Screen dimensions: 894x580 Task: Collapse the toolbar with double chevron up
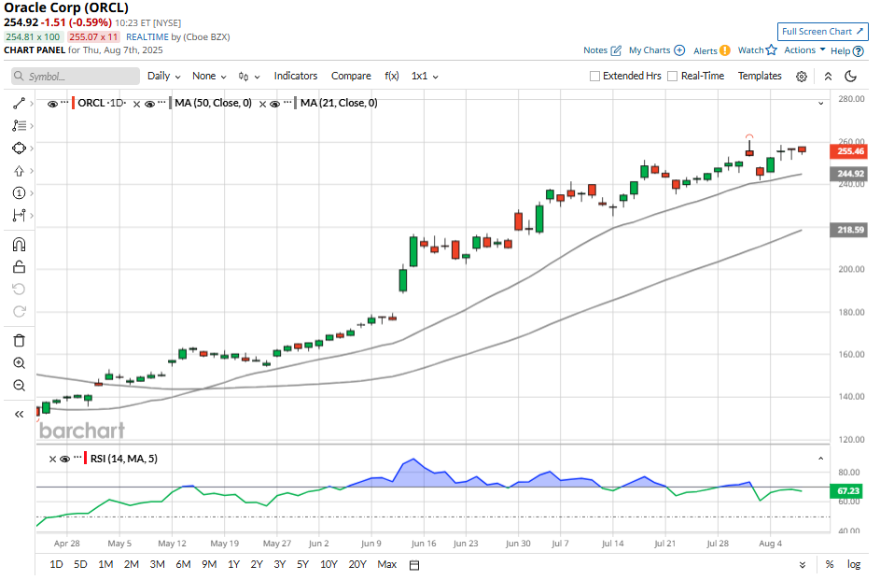coord(828,77)
